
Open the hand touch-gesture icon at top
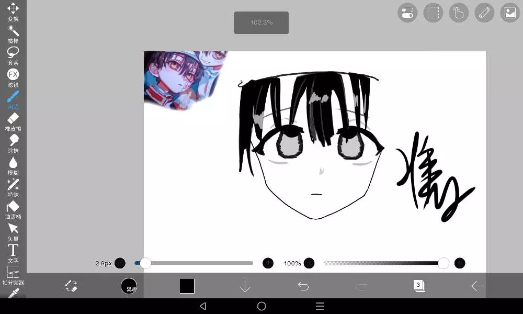click(459, 13)
